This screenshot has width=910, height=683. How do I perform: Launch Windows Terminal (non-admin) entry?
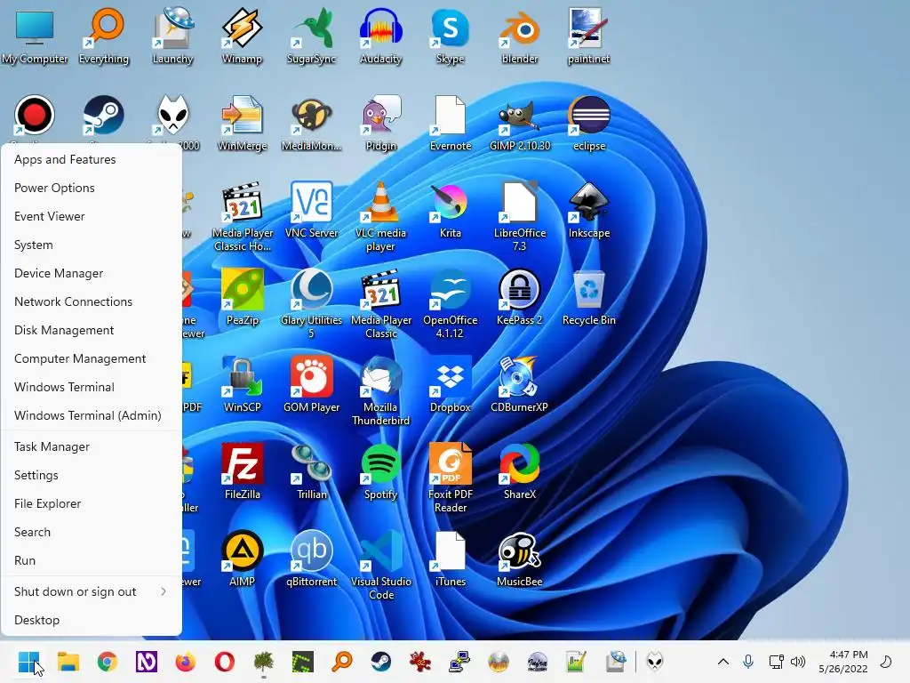click(92, 388)
